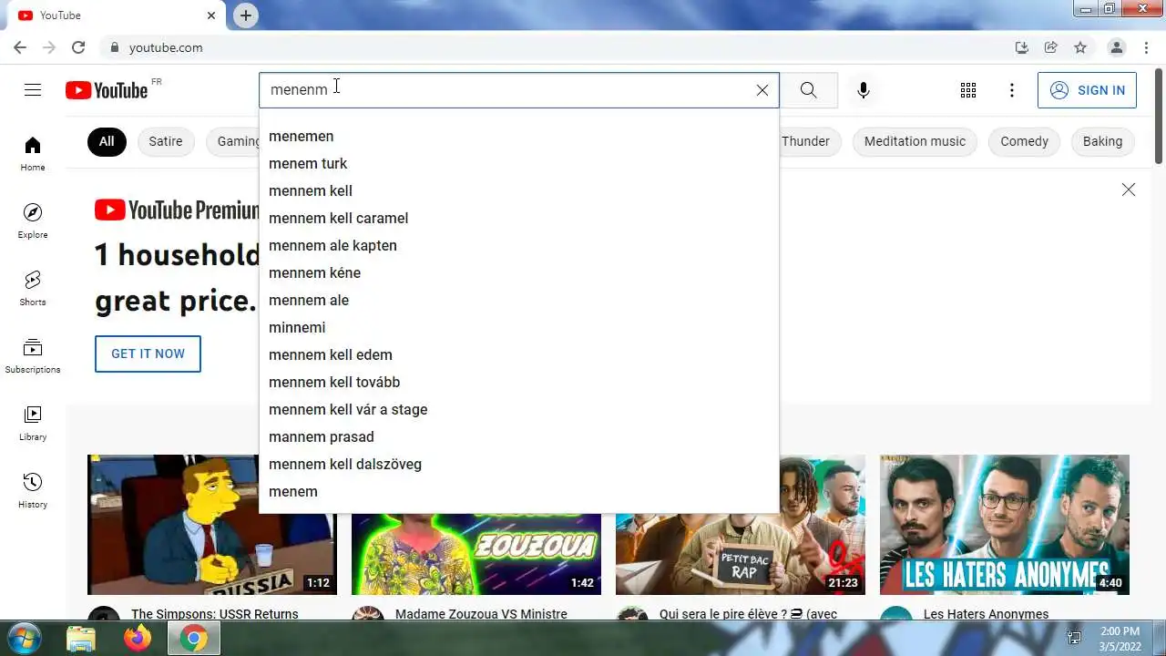The height and width of the screenshot is (656, 1166).
Task: Open History in the sidebar
Action: (33, 490)
